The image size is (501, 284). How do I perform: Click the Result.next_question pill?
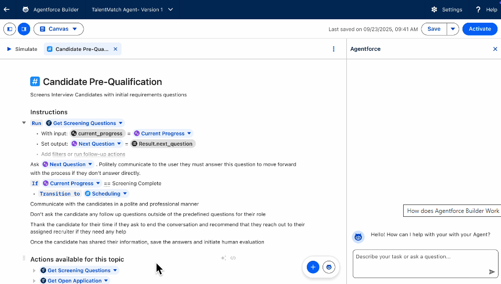click(163, 144)
